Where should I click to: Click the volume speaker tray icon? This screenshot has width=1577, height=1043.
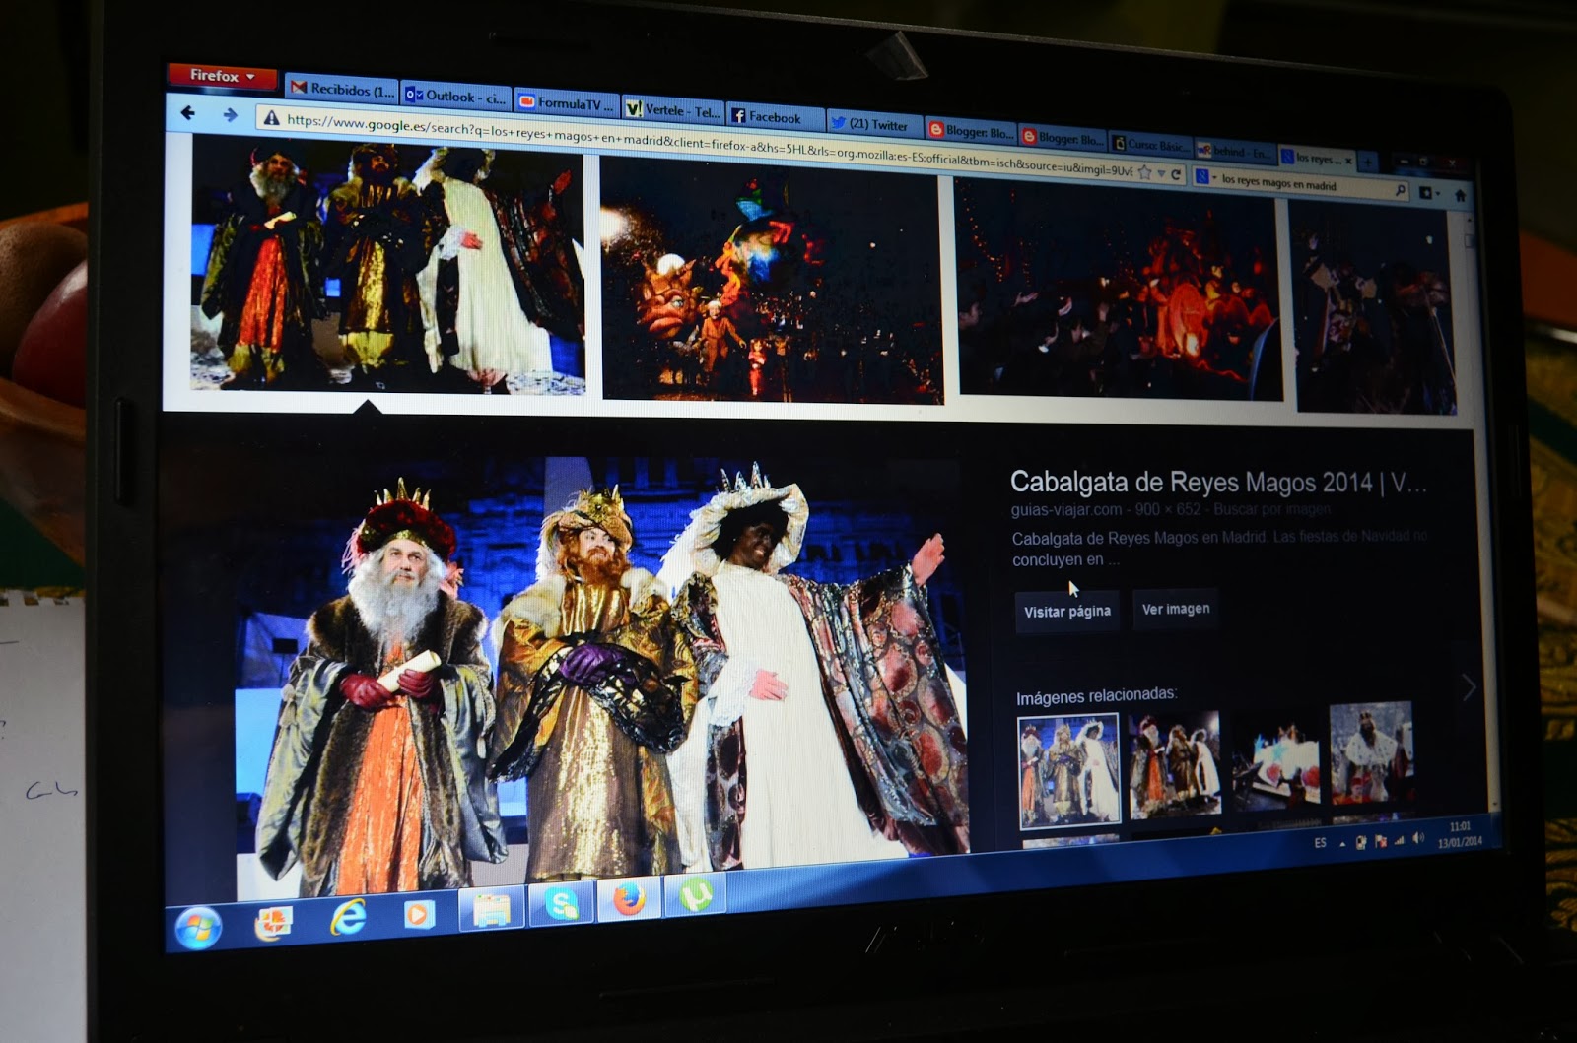(x=1418, y=838)
